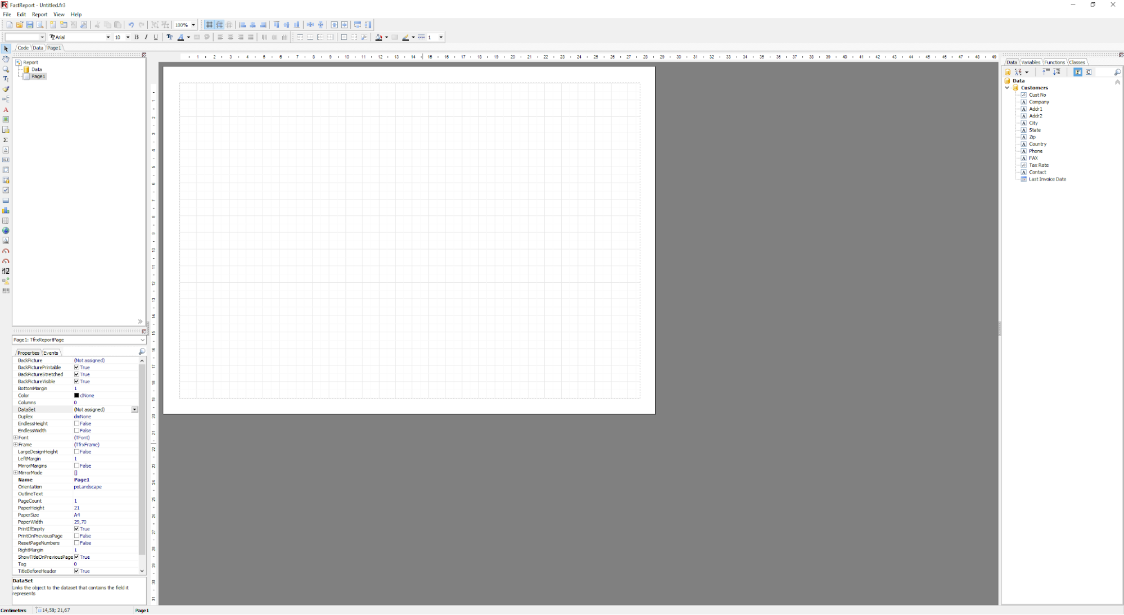Open the fill color bucket
The height and width of the screenshot is (615, 1124).
point(379,37)
